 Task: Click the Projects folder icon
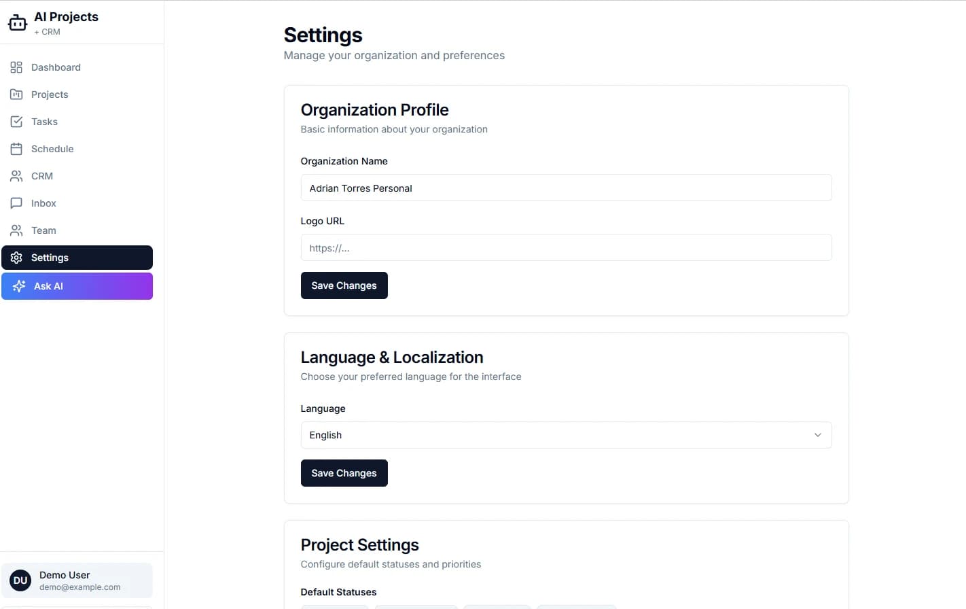tap(16, 94)
